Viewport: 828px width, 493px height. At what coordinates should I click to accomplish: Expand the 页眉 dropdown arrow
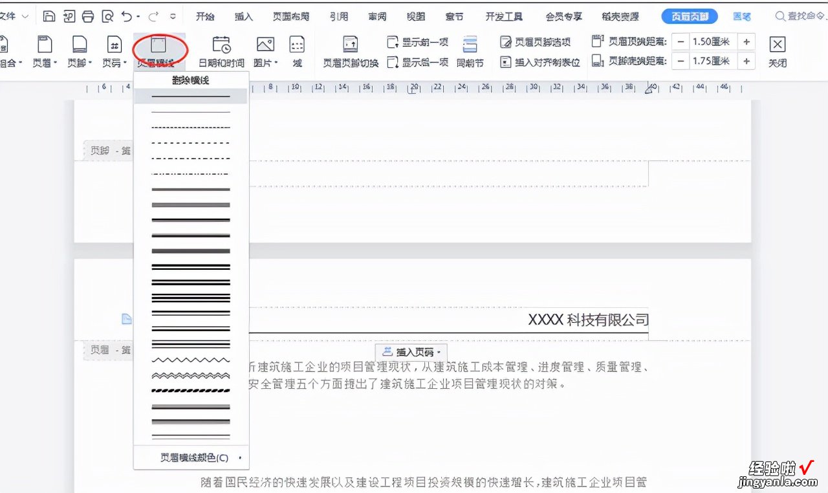tap(56, 63)
